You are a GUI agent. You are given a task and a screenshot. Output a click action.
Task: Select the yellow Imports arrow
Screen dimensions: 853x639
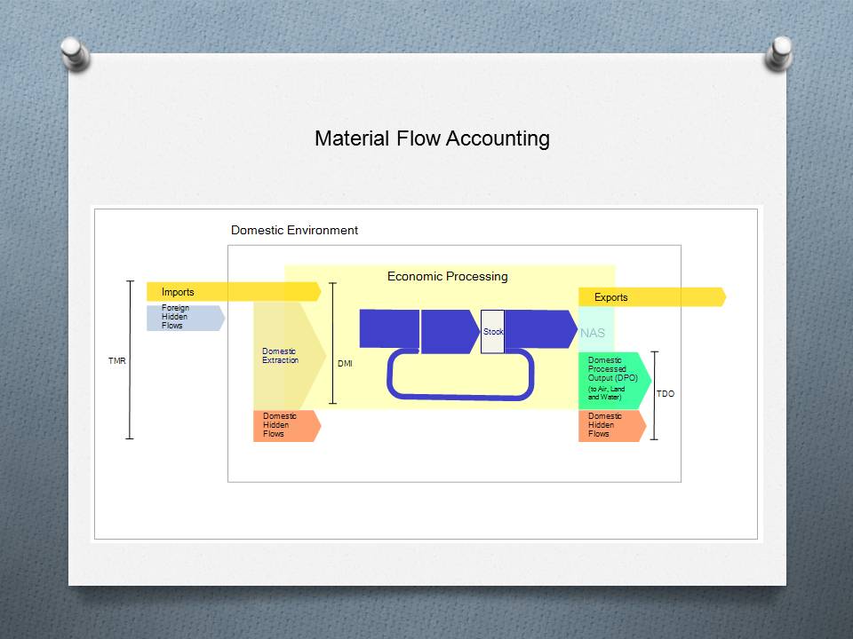pos(234,292)
